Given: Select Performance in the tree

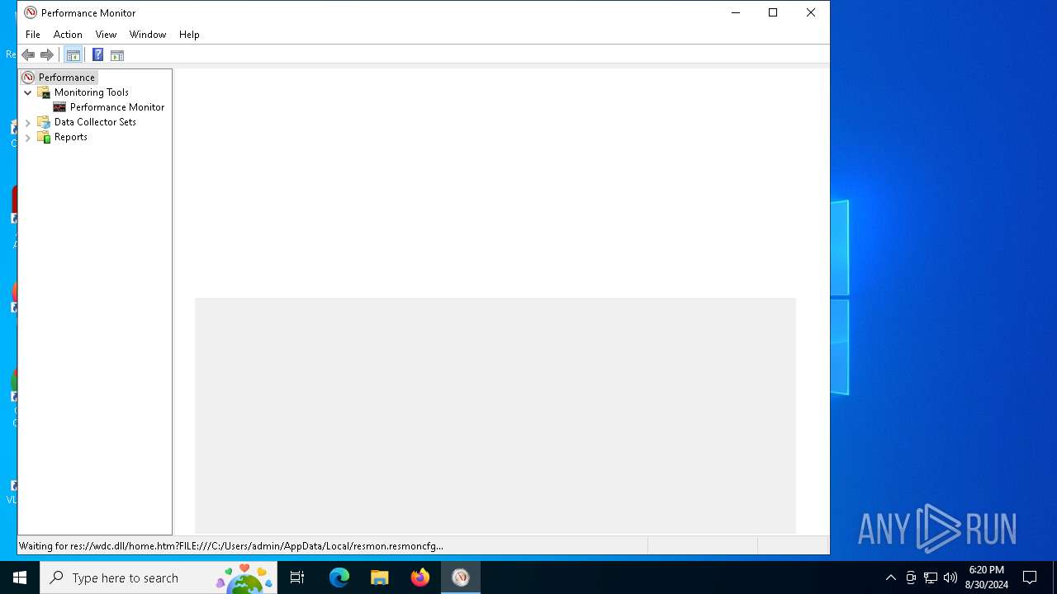Looking at the screenshot, I should [67, 78].
